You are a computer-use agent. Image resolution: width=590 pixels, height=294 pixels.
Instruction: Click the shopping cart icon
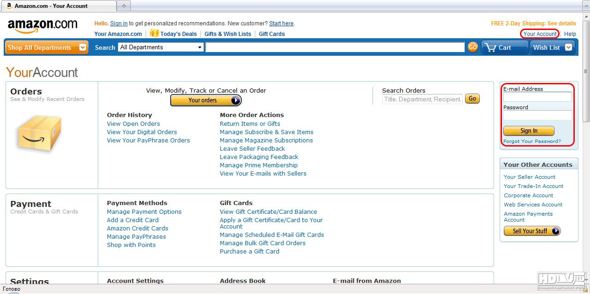pyautogui.click(x=490, y=47)
